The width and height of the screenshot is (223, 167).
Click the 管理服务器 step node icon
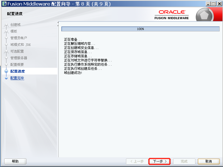6,58
